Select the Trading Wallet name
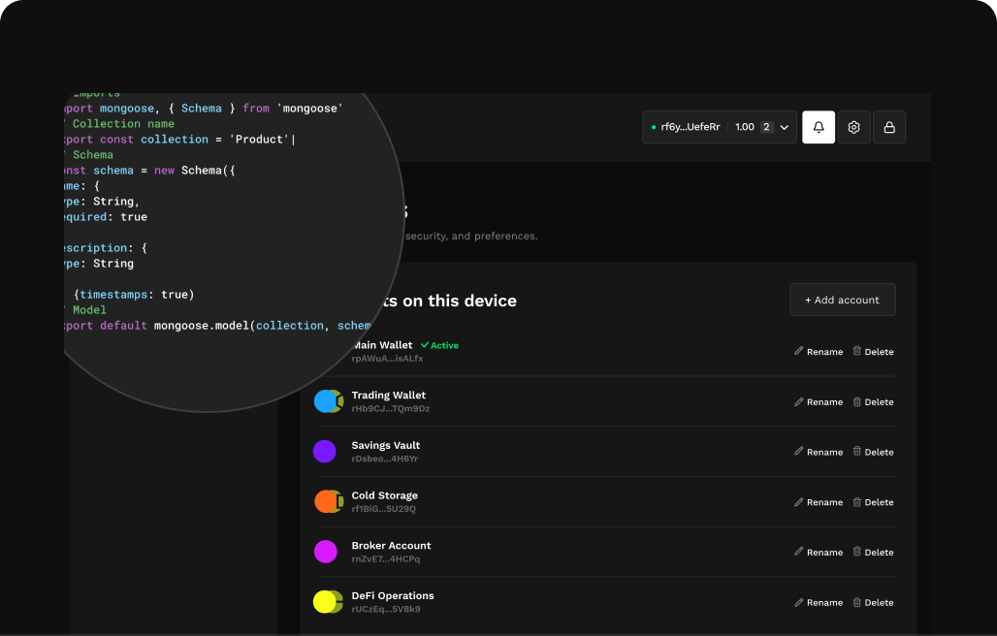 tap(389, 396)
